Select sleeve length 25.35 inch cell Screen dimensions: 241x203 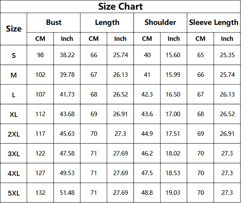[227, 55]
